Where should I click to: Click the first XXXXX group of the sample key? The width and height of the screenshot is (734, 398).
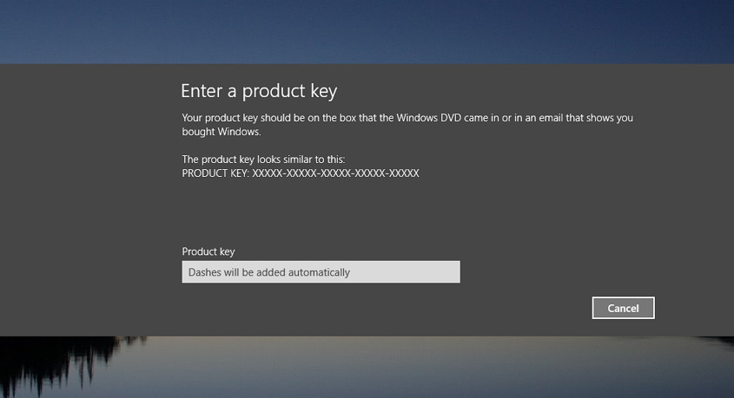pos(268,173)
